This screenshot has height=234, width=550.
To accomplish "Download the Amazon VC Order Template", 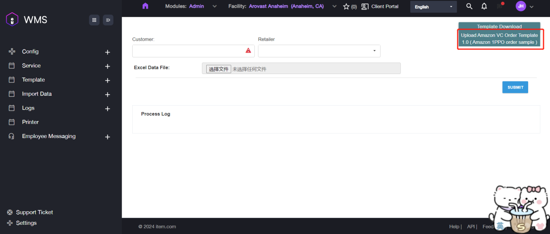I will pyautogui.click(x=499, y=39).
